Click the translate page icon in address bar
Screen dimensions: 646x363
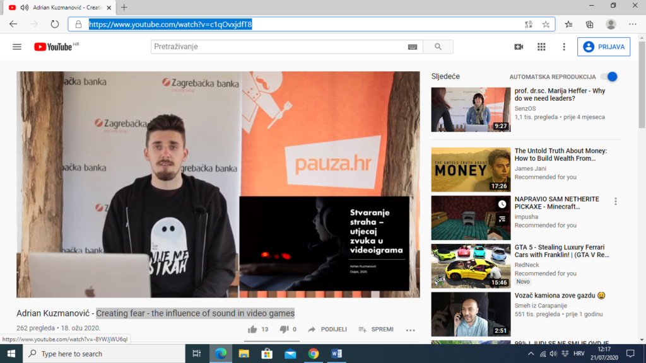coord(529,25)
